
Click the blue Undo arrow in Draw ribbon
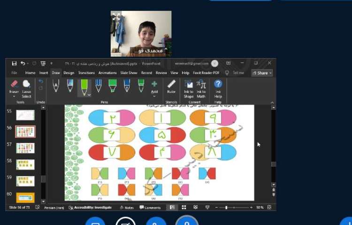41,82
